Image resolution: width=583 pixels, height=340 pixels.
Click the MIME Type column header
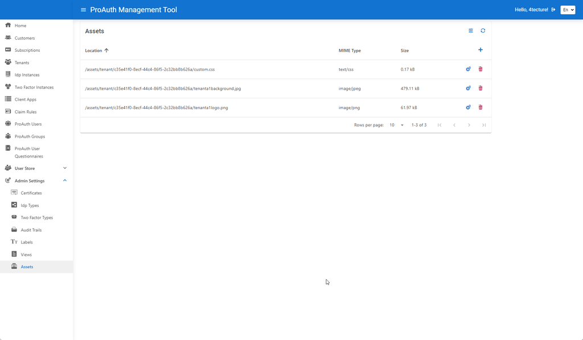click(x=350, y=51)
